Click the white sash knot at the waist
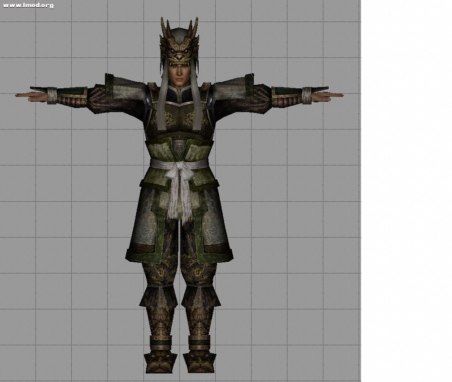The height and width of the screenshot is (382, 452). pyautogui.click(x=180, y=173)
